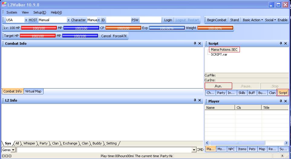Open the System menu
This screenshot has width=291, height=159.
[12, 12]
